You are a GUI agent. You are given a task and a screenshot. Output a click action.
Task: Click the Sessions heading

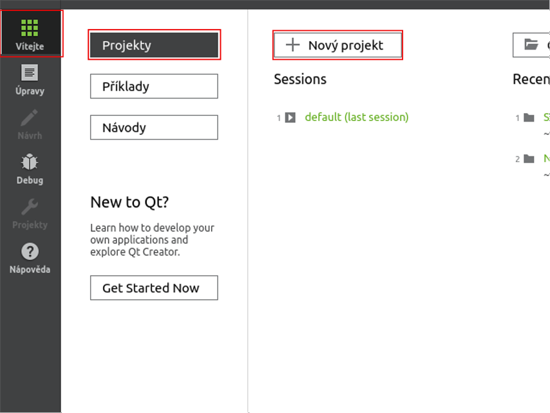click(300, 79)
